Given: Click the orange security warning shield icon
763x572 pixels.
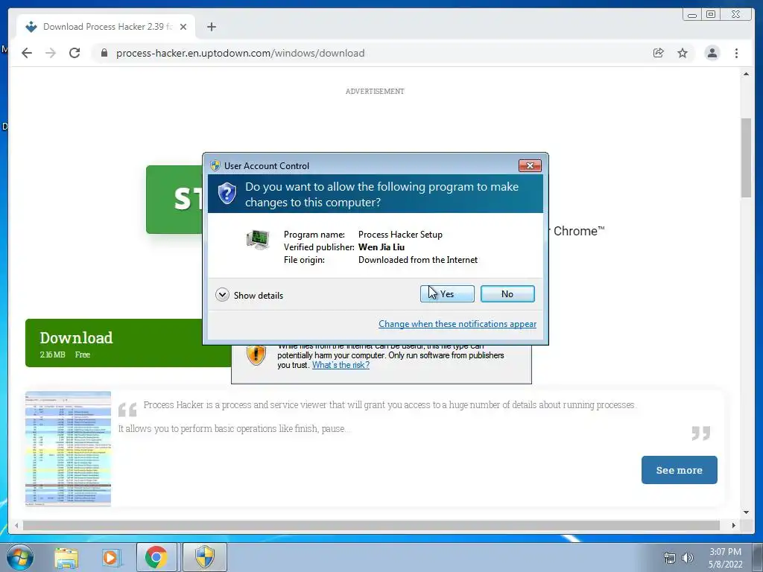Looking at the screenshot, I should tap(256, 355).
